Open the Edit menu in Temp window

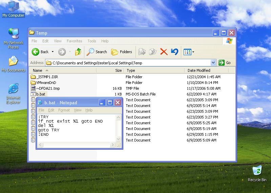45,41
